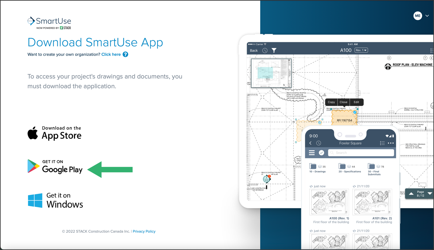Open the A100 (Rev. 1) drawing thumbnail

[329, 202]
